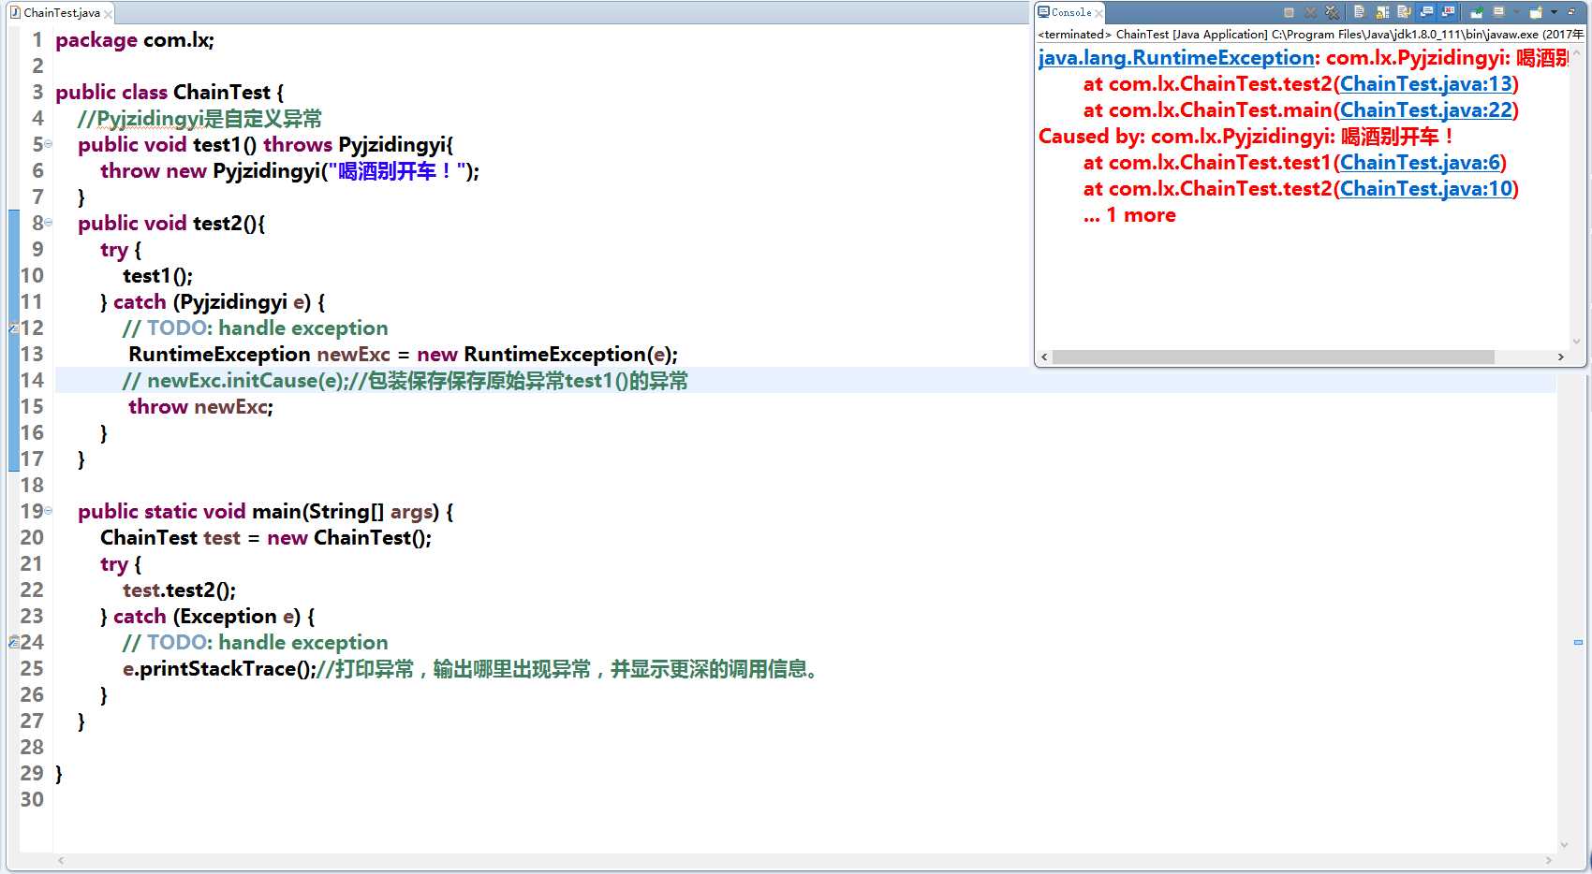Image resolution: width=1592 pixels, height=874 pixels.
Task: Place cursor on 'throw newExc;' statement
Action: pyautogui.click(x=200, y=407)
